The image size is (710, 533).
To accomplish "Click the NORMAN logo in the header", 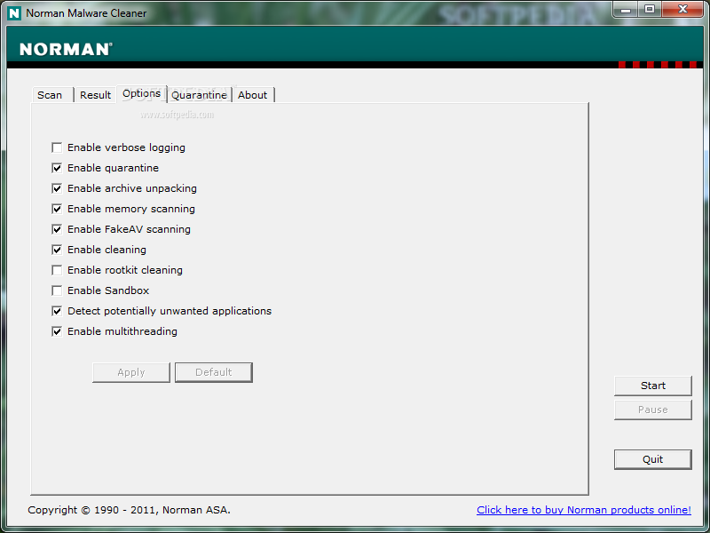I will [x=66, y=49].
